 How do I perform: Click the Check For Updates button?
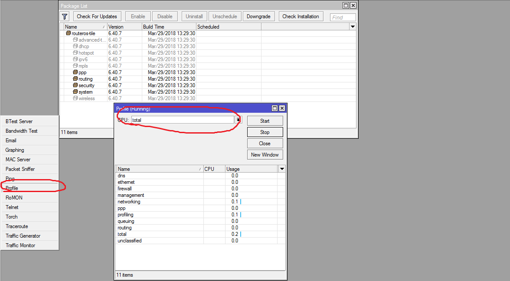click(x=97, y=16)
